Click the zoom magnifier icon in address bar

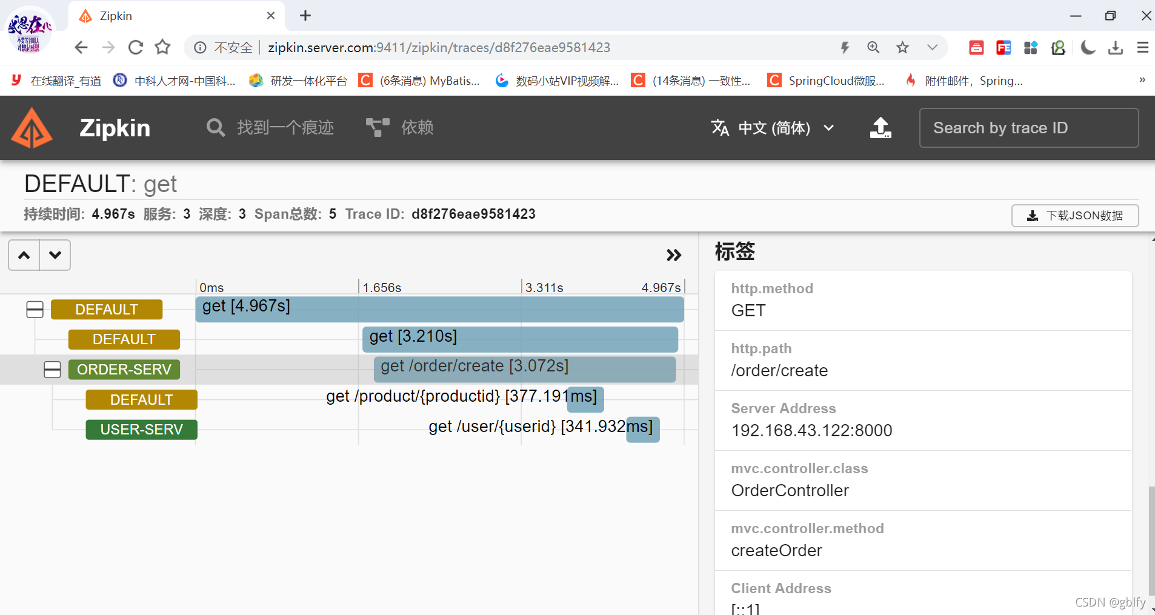[873, 47]
